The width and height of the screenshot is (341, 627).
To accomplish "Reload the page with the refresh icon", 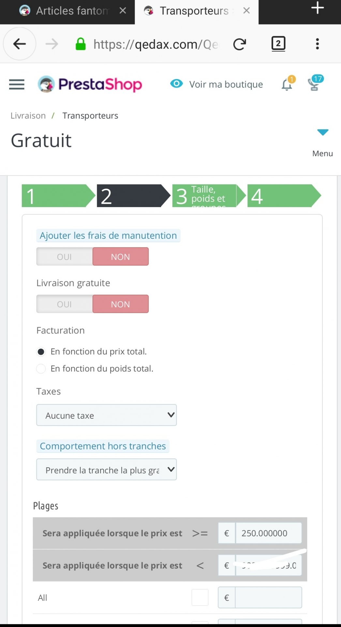I will click(240, 44).
